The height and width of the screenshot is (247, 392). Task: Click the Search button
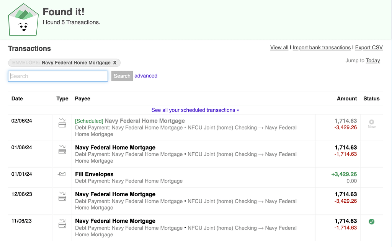pos(122,76)
